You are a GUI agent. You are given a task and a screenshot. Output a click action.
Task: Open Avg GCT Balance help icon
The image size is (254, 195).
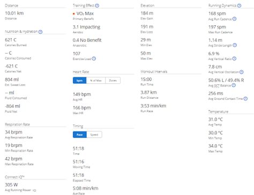(x=234, y=85)
